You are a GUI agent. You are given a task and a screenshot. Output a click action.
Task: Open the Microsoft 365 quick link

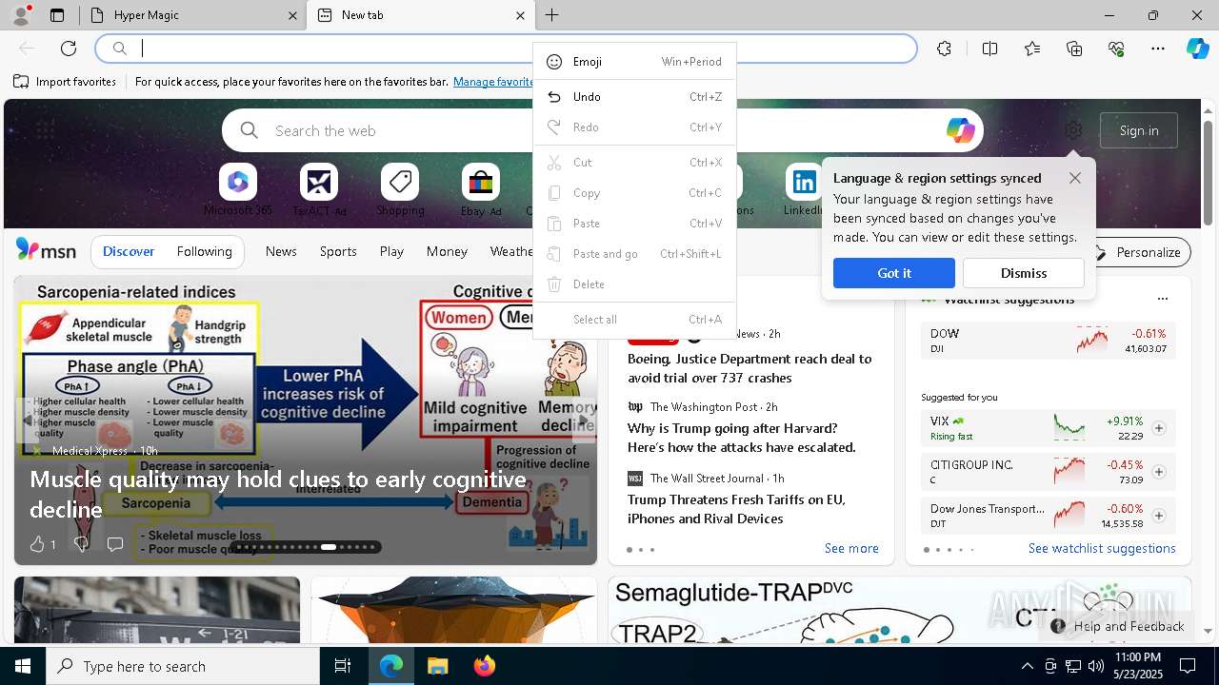point(238,190)
